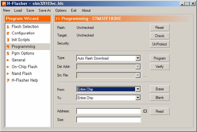Click the Exit menu item
This screenshot has width=197, height=132.
73,10
